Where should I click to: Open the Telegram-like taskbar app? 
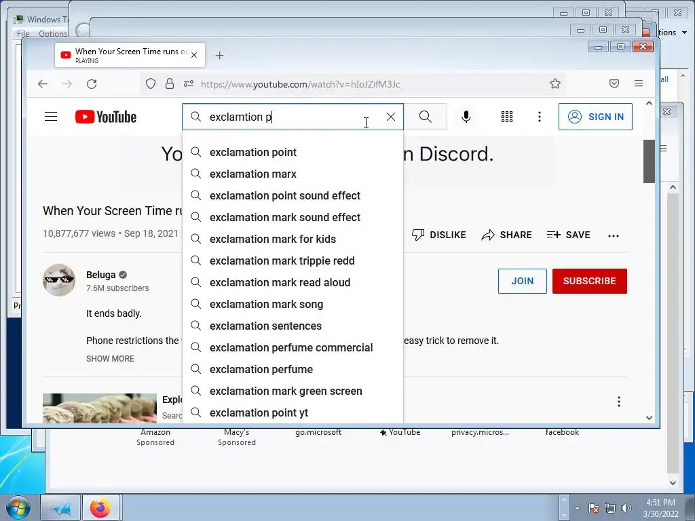coord(60,507)
